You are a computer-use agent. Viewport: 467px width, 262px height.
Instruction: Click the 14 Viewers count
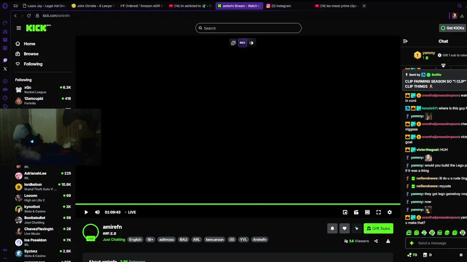(356, 241)
